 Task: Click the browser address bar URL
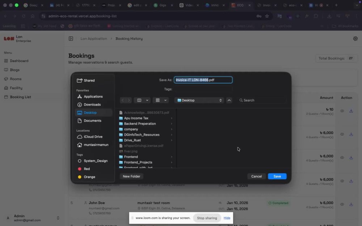83,16
